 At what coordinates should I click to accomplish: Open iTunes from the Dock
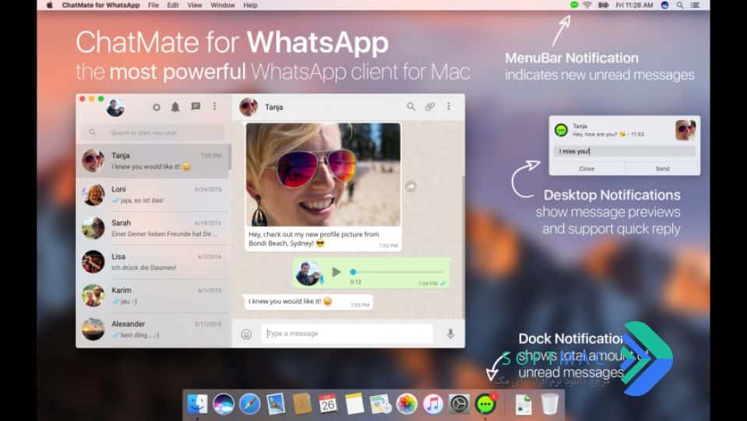point(432,405)
